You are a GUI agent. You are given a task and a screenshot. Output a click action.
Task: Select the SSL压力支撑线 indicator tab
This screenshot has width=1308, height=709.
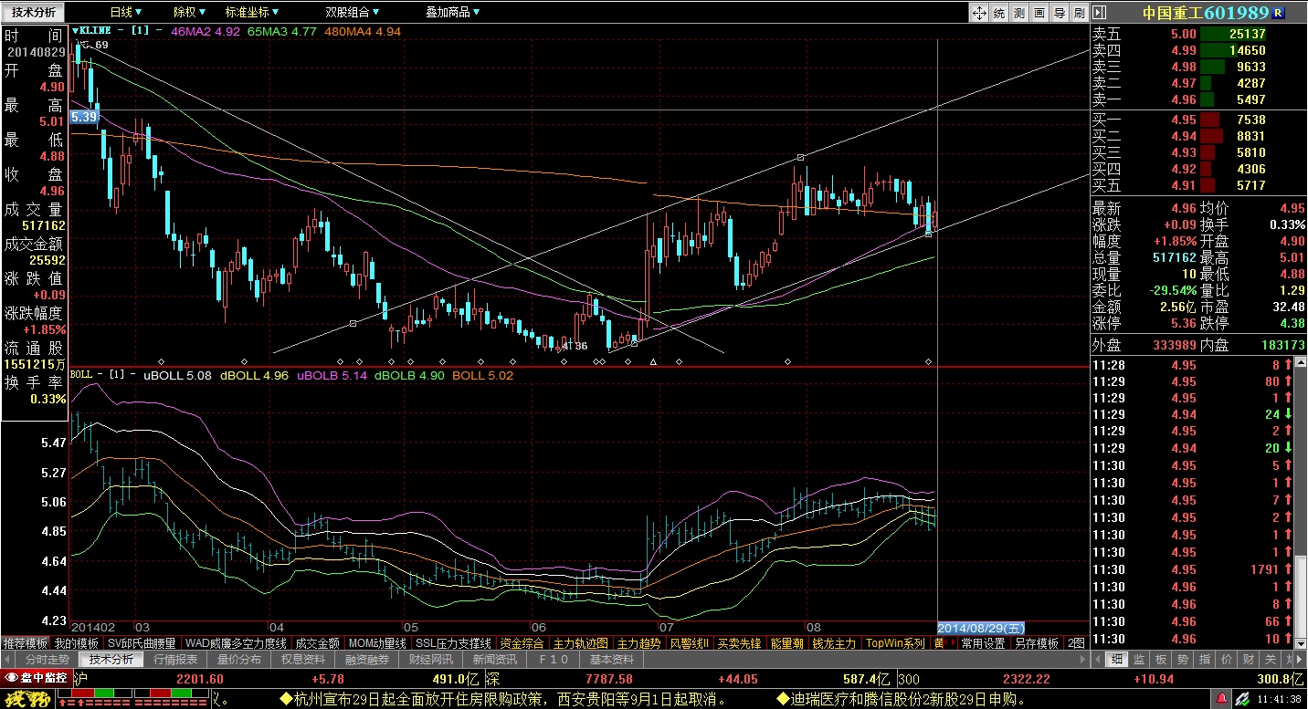[x=454, y=643]
